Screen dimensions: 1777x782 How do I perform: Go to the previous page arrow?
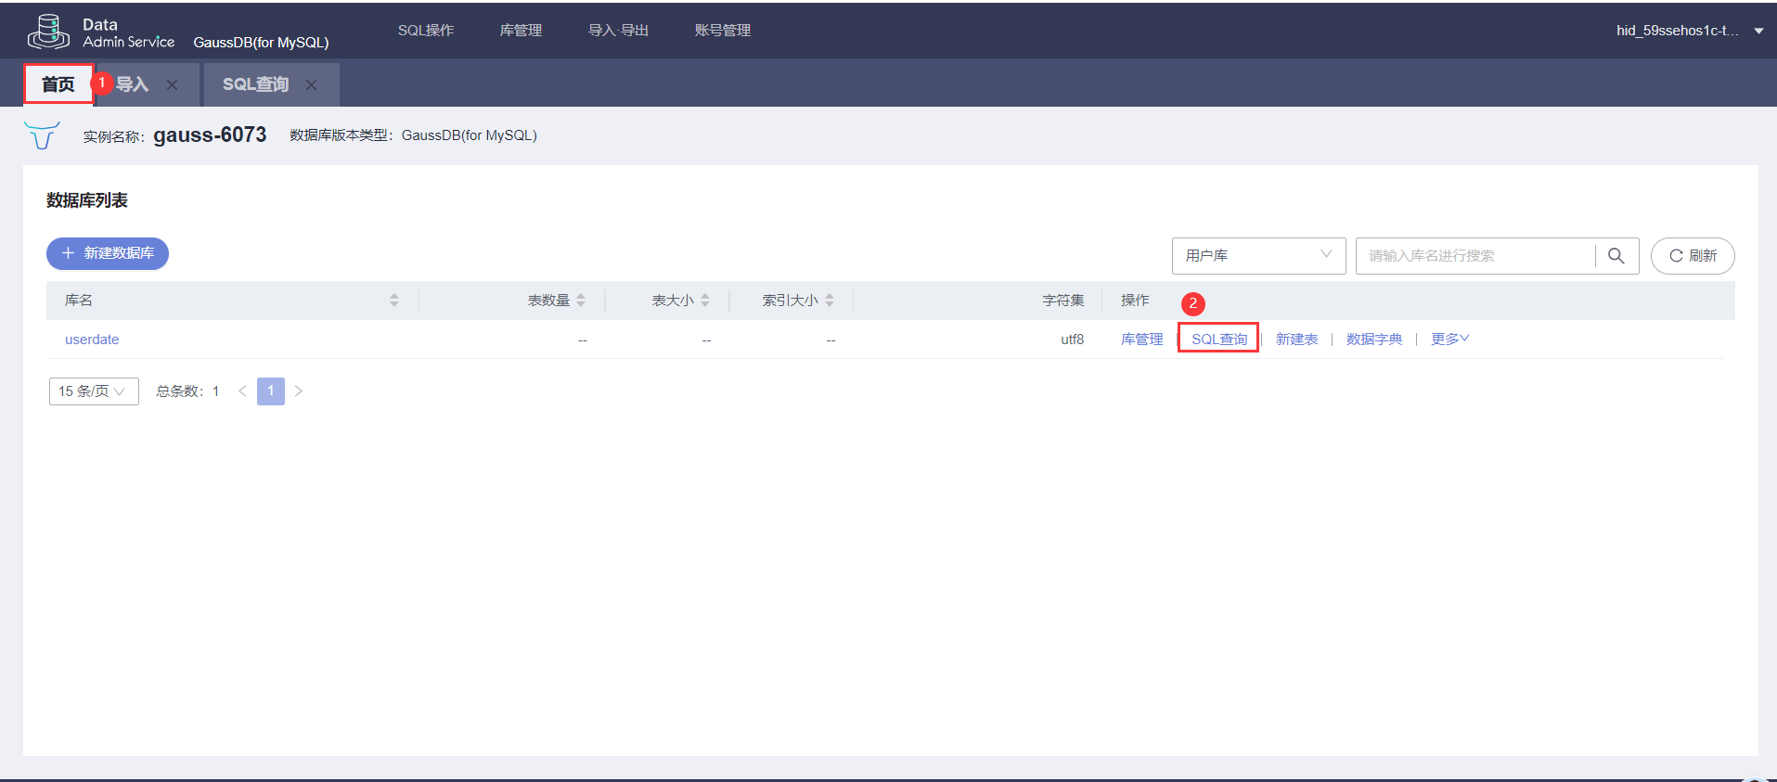tap(242, 391)
